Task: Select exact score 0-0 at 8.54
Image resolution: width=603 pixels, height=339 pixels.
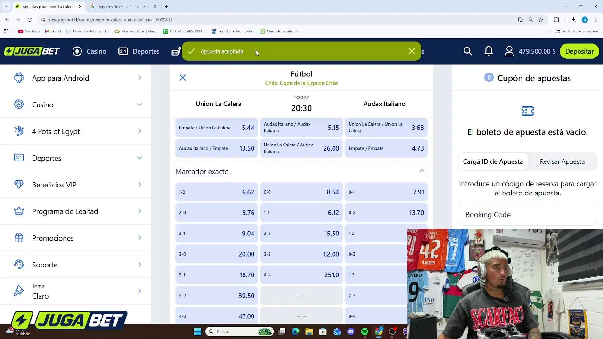Action: tap(301, 192)
